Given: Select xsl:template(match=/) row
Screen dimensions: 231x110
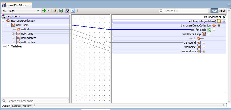Looking at the screenshot, I should (x=169, y=21).
